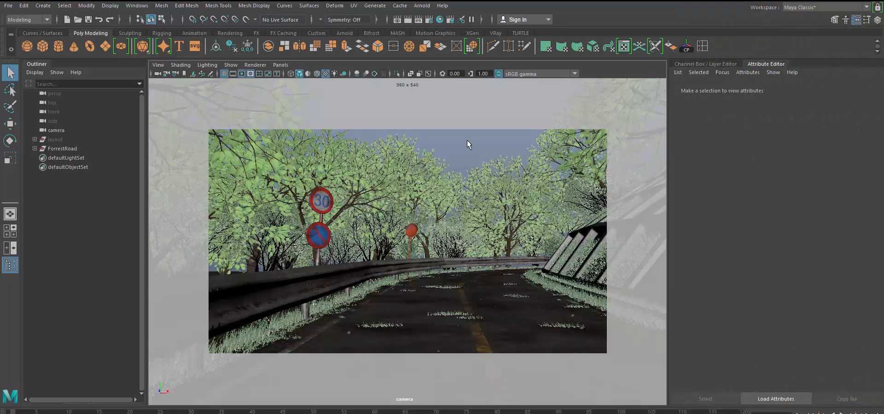Open the Modeling menu set dropdown

click(x=29, y=19)
